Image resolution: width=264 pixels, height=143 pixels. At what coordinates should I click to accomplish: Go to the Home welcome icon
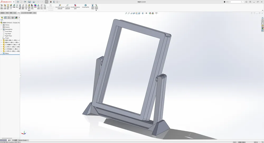coord(18,2)
